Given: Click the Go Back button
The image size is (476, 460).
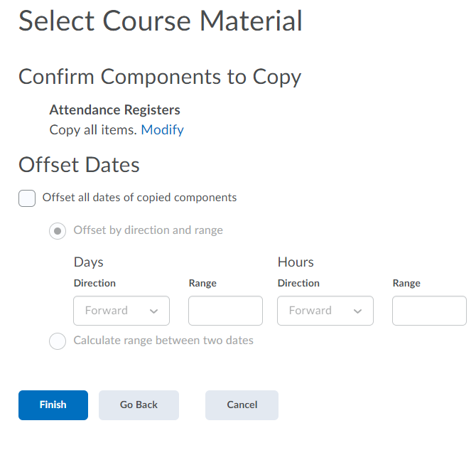Looking at the screenshot, I should [x=139, y=405].
